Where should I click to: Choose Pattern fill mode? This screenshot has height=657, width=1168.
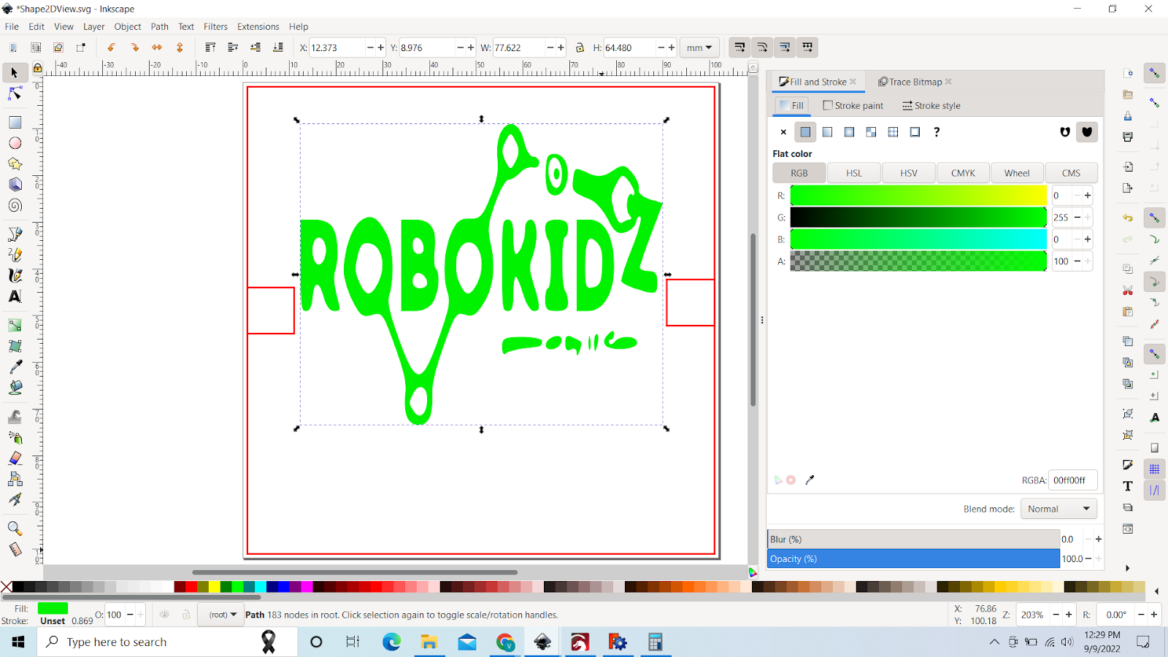pyautogui.click(x=893, y=132)
